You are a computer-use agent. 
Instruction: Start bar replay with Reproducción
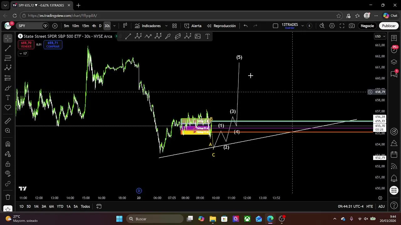(x=221, y=26)
